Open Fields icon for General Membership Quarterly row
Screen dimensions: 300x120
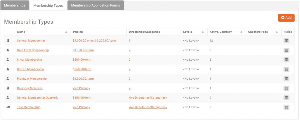pyautogui.click(x=286, y=98)
